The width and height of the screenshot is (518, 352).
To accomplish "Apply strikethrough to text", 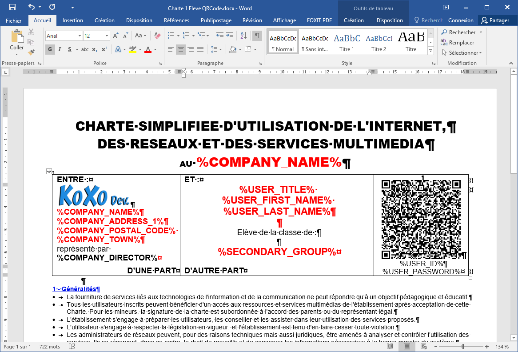I will tap(85, 50).
